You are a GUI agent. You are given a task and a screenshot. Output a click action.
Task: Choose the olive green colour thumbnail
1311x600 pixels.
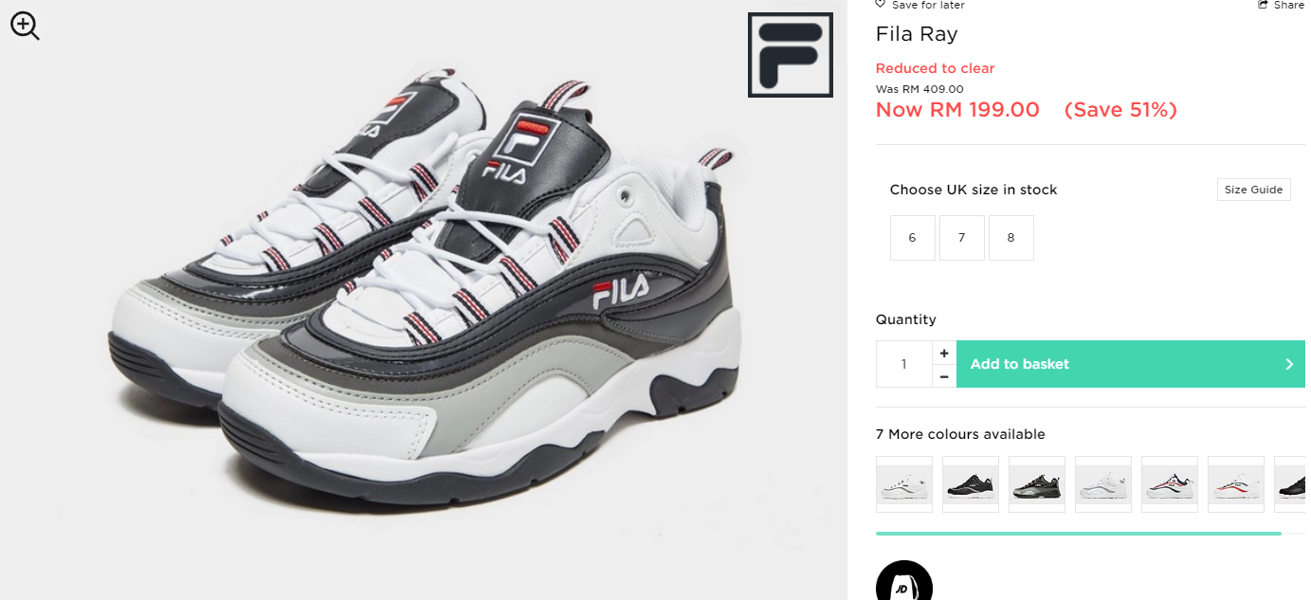point(1037,484)
